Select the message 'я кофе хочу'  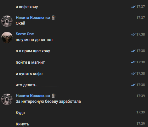click(27, 7)
